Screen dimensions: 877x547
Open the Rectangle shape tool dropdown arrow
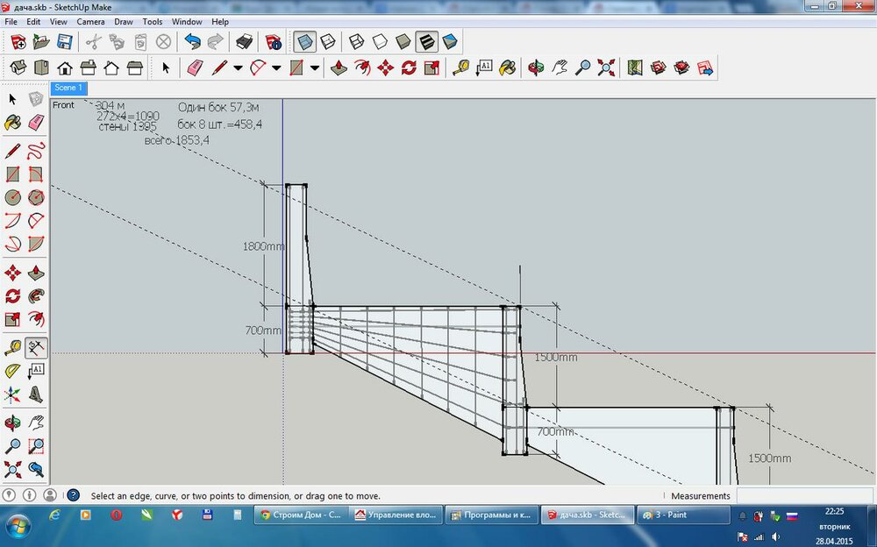pyautogui.click(x=314, y=67)
